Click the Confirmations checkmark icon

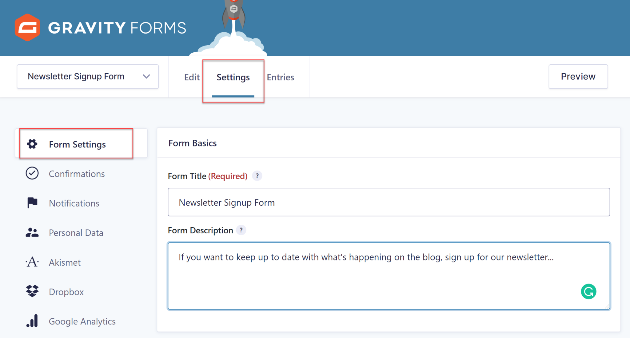click(x=32, y=173)
